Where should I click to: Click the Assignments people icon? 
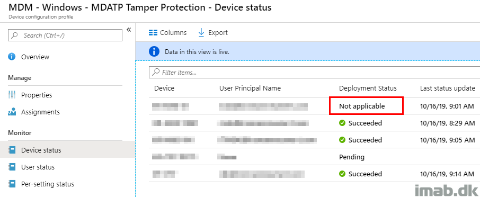click(x=12, y=112)
